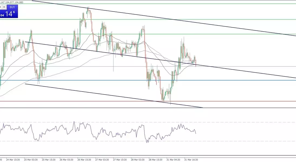The height and width of the screenshot is (162, 296).
Task: Increase trade volume with the up arrow
Action: coord(4,7)
